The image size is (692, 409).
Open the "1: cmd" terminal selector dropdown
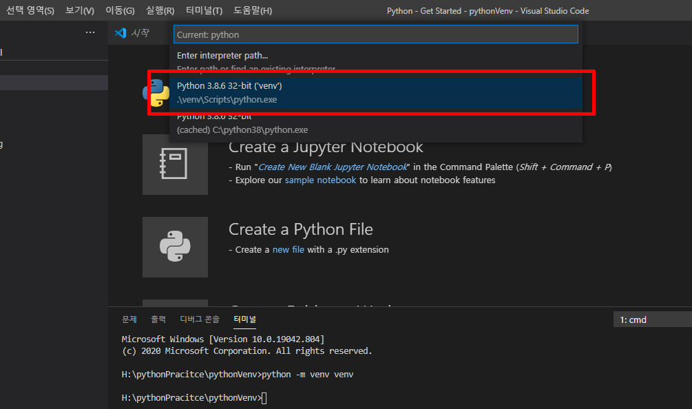[x=635, y=319]
